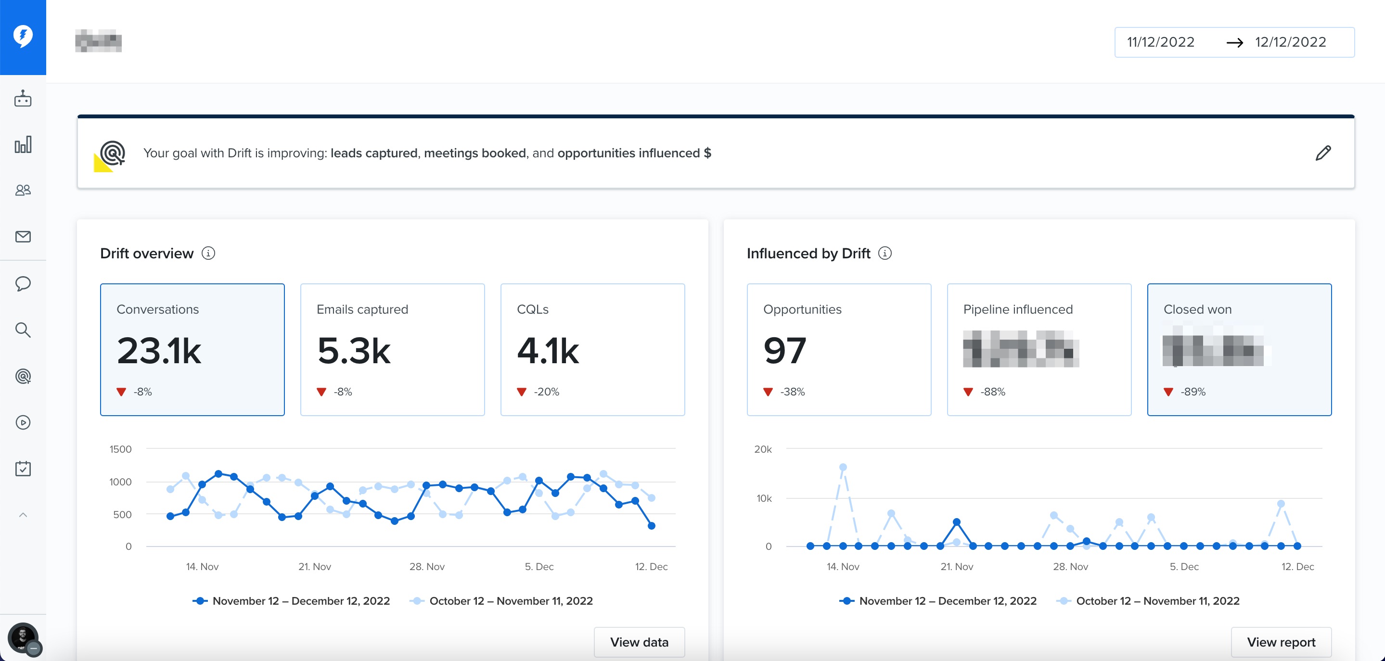Open the play circle video icon
This screenshot has width=1385, height=661.
(x=23, y=422)
